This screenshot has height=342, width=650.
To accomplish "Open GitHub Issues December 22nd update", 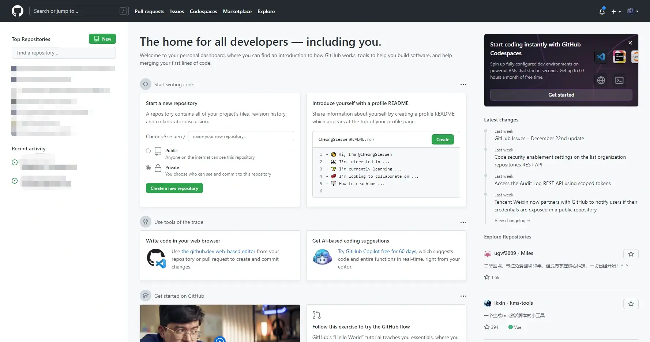I will pyautogui.click(x=539, y=138).
